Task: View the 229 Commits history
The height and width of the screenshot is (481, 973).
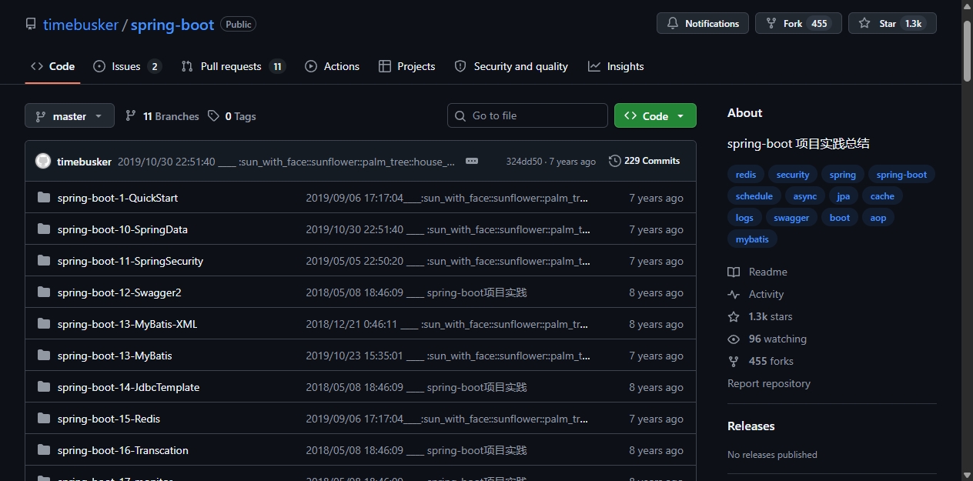Action: point(644,161)
